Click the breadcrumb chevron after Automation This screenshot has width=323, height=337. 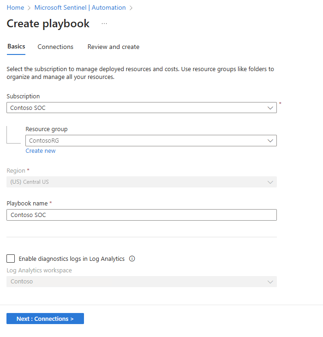[x=131, y=8]
